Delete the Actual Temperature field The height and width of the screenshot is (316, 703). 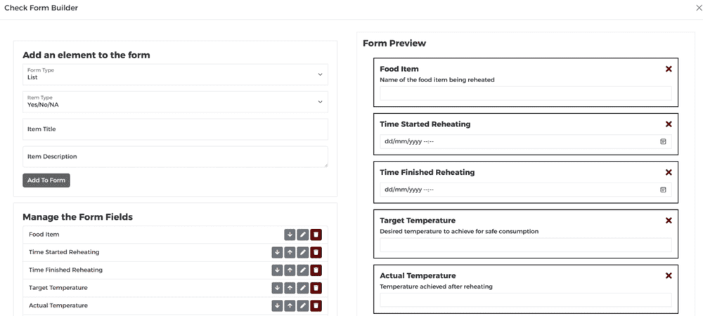pos(316,305)
